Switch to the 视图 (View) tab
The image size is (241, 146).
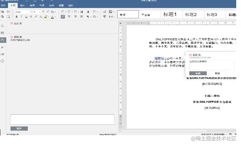[x=61, y=5]
